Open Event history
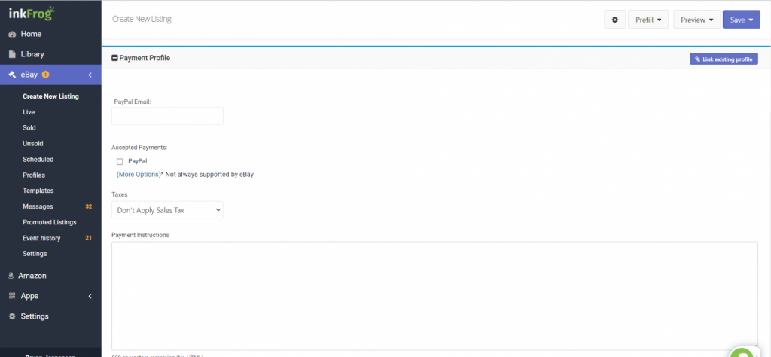Image resolution: width=771 pixels, height=357 pixels. 41,238
